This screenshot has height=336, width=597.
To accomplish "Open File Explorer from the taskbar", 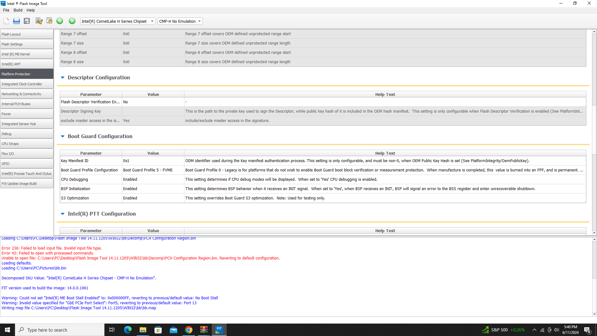I will (143, 330).
